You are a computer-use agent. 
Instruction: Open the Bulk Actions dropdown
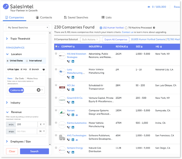pyautogui.click(x=90, y=40)
